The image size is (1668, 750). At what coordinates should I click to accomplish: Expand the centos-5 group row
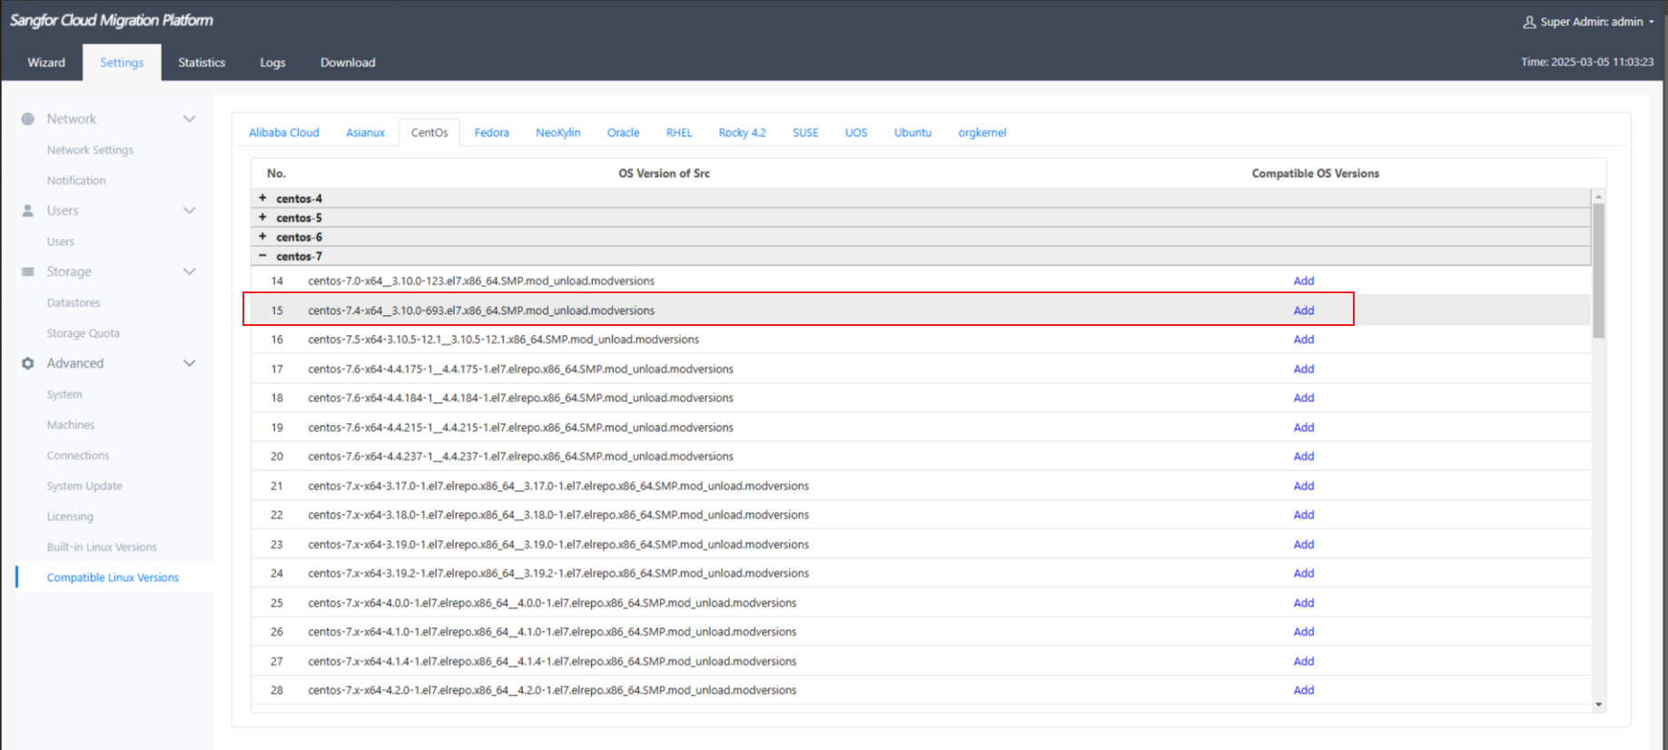coord(262,218)
